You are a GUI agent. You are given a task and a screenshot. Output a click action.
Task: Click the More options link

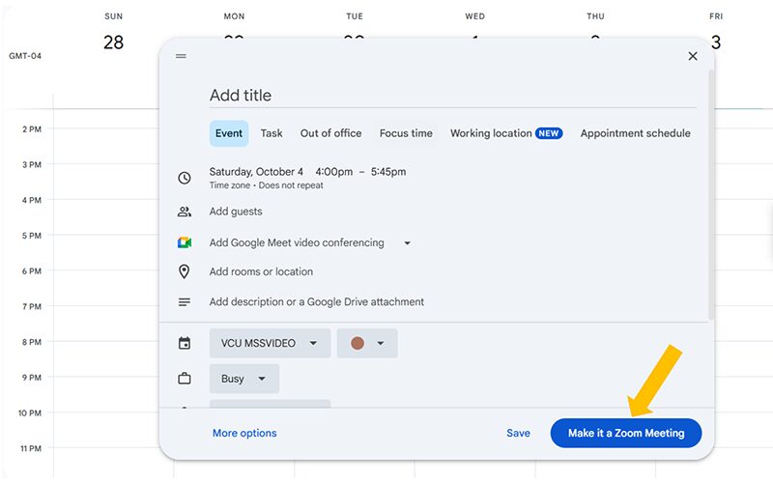click(x=244, y=433)
